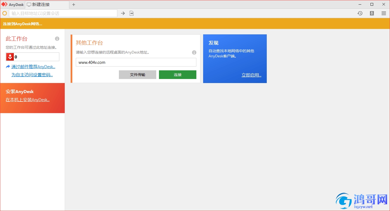Select this desk's address field showing 0
Image resolution: width=390 pixels, height=211 pixels.
(x=32, y=57)
